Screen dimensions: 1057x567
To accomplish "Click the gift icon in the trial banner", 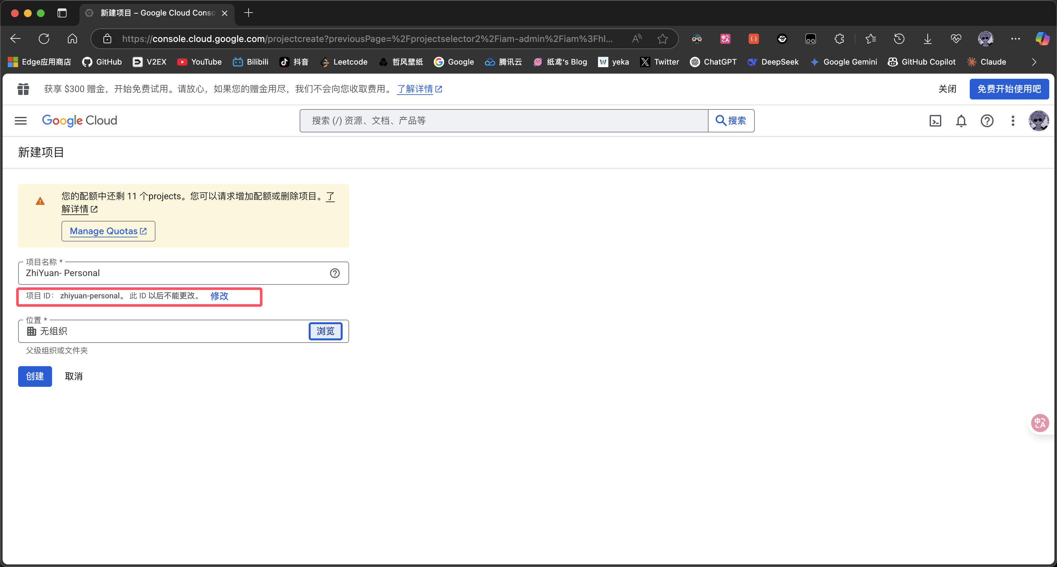I will click(23, 89).
